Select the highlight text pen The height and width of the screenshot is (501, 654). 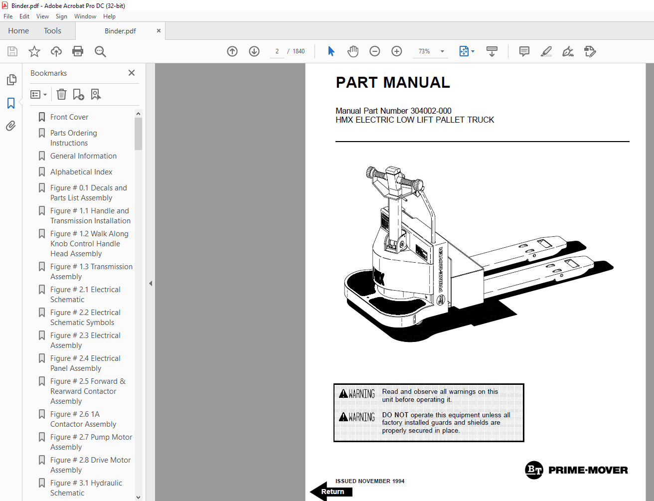(546, 51)
